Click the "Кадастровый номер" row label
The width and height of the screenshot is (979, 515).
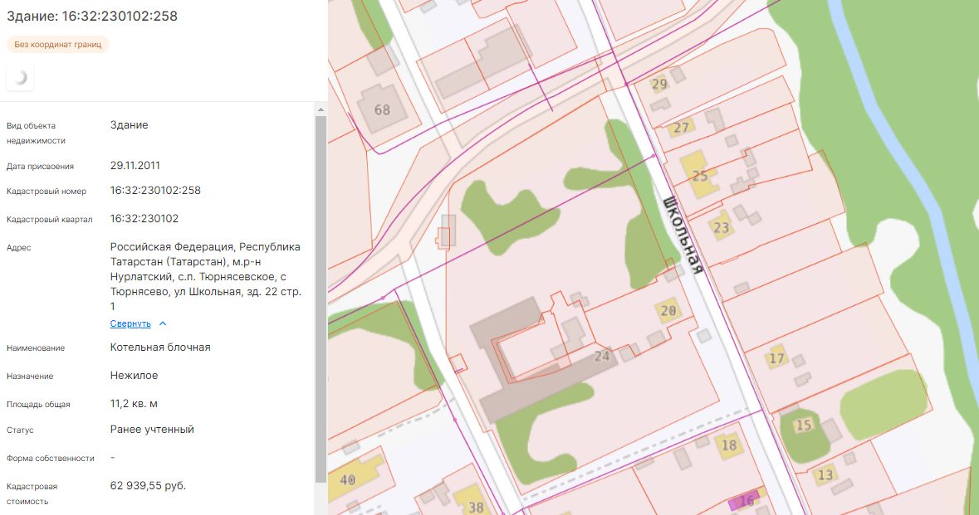tap(47, 192)
